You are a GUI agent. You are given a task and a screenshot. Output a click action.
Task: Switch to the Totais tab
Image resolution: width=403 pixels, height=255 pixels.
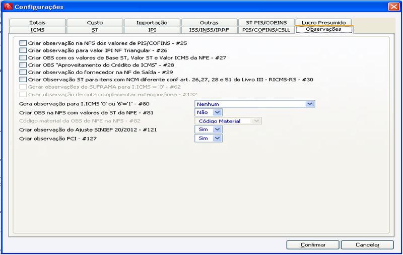(37, 22)
